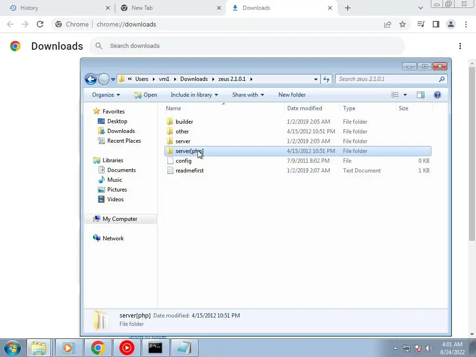Sort by the Name column header

173,108
